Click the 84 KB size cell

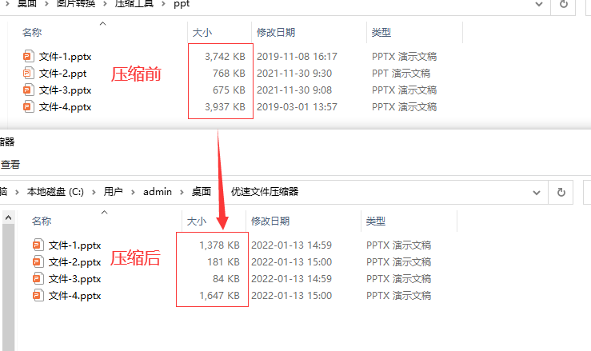[226, 278]
